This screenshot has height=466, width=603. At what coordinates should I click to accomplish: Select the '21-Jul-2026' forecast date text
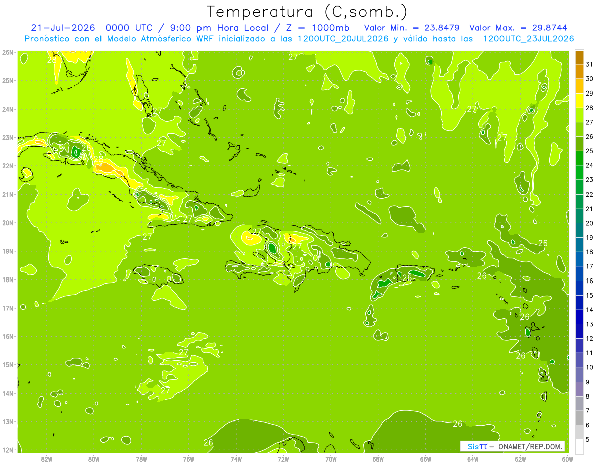click(63, 27)
